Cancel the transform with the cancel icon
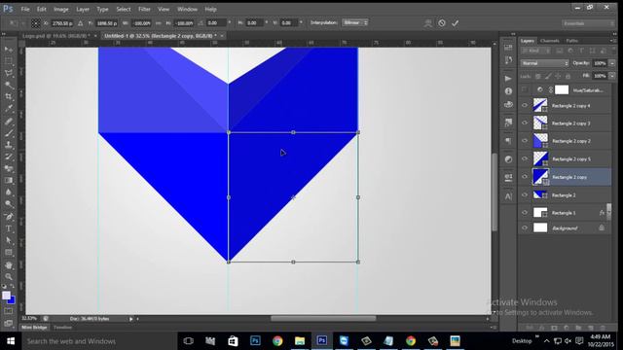This screenshot has width=623, height=350. [442, 23]
